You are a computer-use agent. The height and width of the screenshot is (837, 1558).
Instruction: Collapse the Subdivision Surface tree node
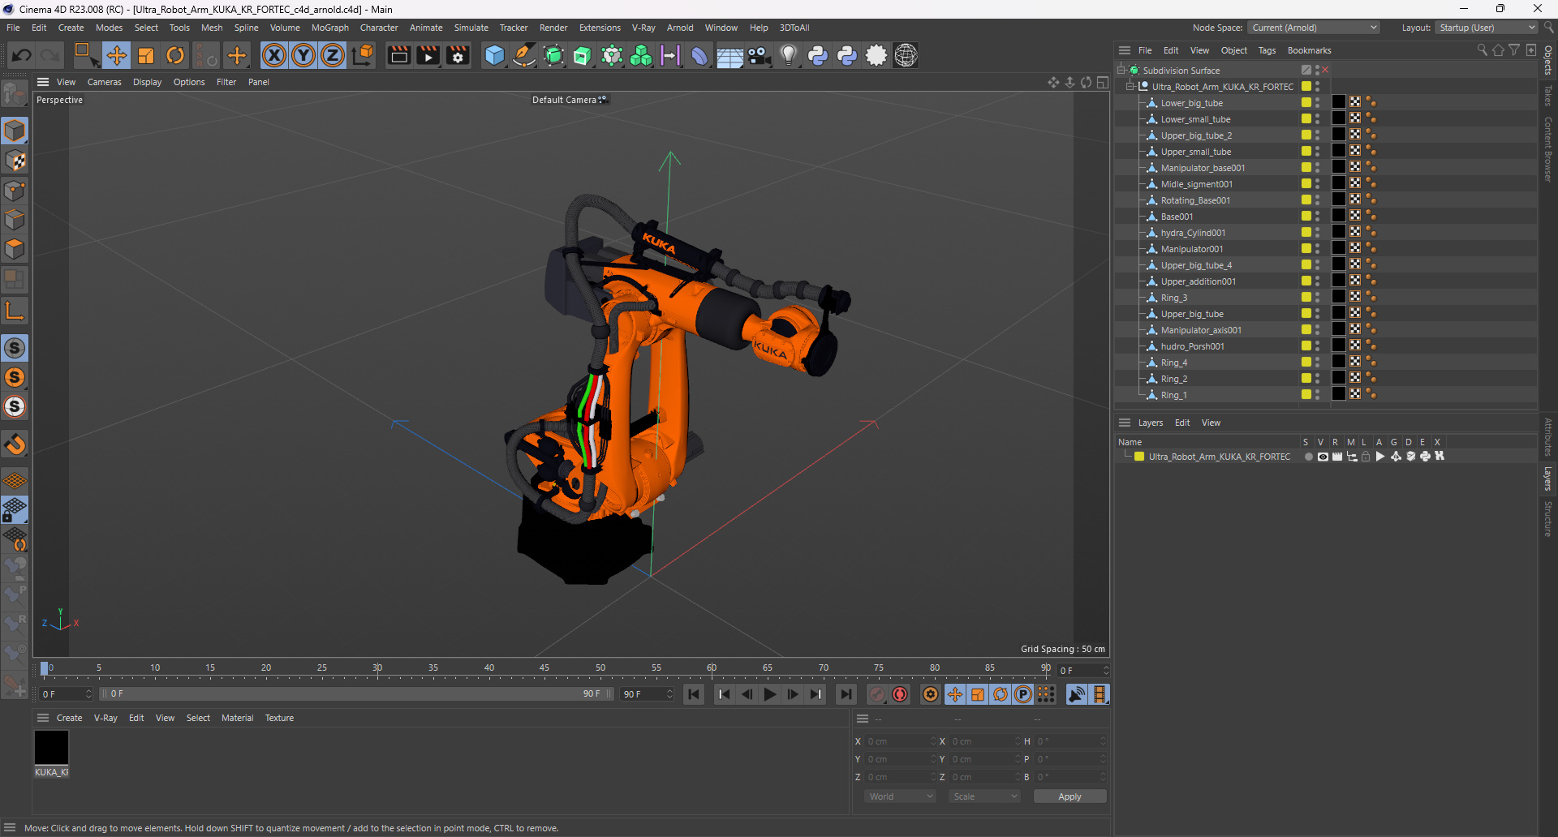pyautogui.click(x=1121, y=71)
